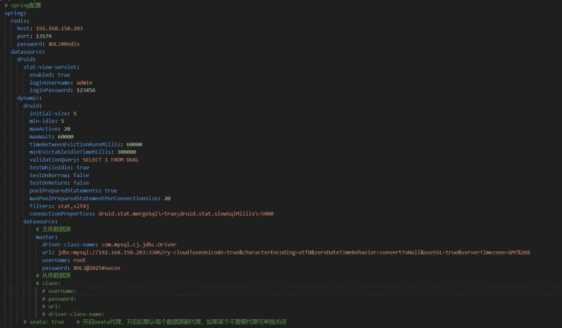
Task: Click the '# spring配置' comment line
Action: tap(23, 5)
